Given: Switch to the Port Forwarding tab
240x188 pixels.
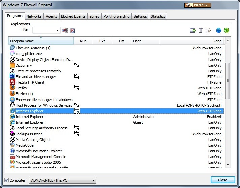Looking at the screenshot, I should (117, 16).
